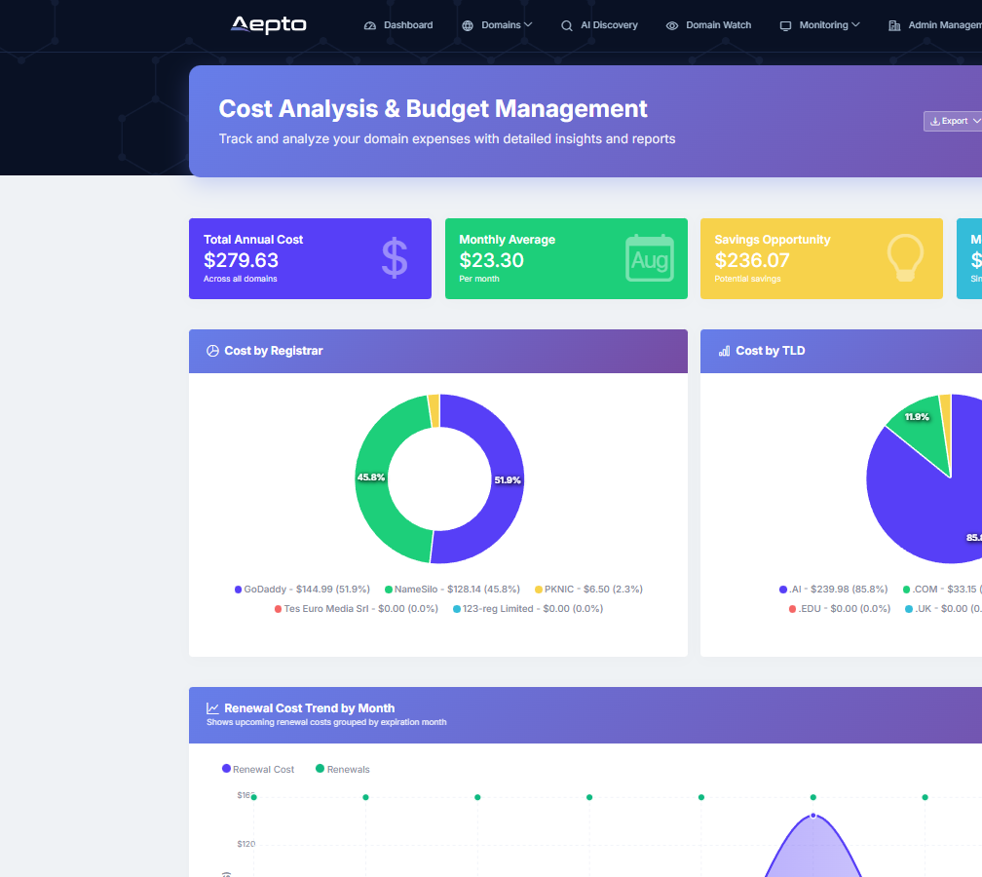This screenshot has width=982, height=877.
Task: Click the lightbulb icon on Savings Opportunity
Action: pyautogui.click(x=905, y=258)
